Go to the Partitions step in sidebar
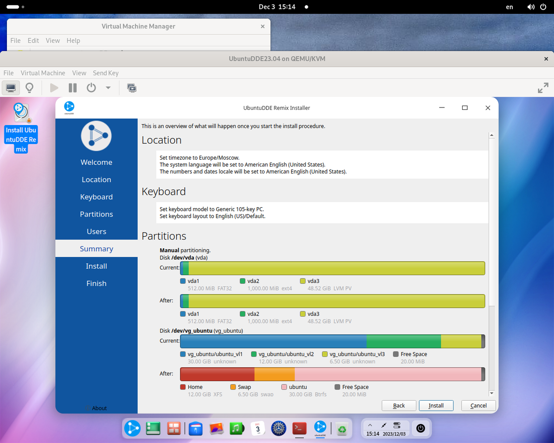 click(x=96, y=214)
